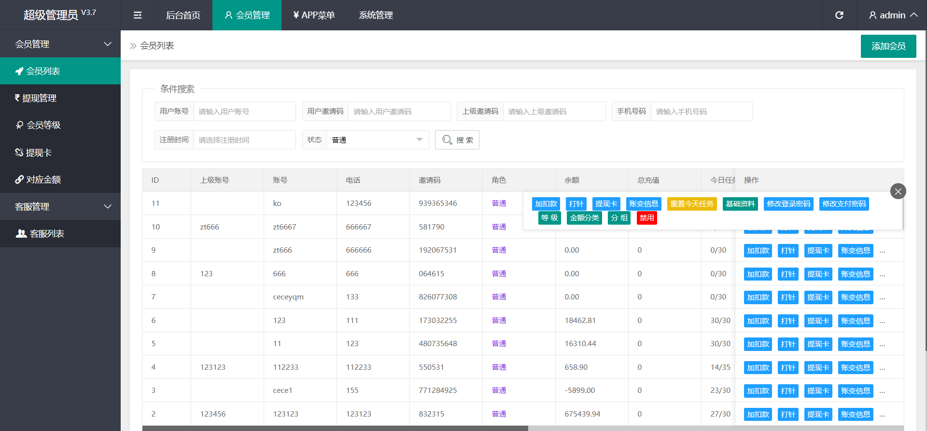This screenshot has width=927, height=431.
Task: Open 提现管理 in the sidebar
Action: point(60,98)
